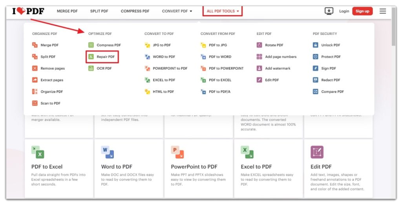Viewport: 402px width, 205px height.
Task: Click the red Sign up button
Action: [362, 11]
